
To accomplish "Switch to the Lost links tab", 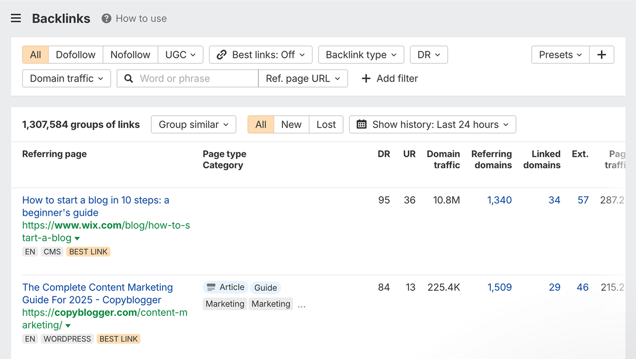I will click(x=326, y=124).
